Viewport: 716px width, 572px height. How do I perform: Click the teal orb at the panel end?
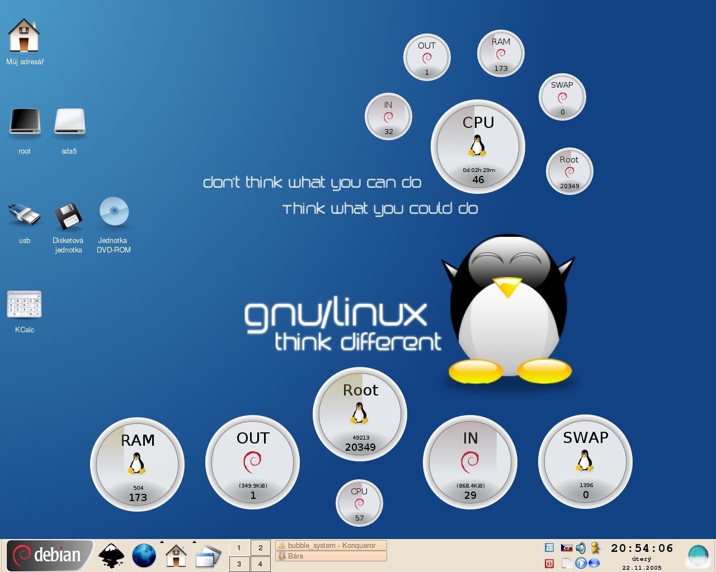[698, 555]
